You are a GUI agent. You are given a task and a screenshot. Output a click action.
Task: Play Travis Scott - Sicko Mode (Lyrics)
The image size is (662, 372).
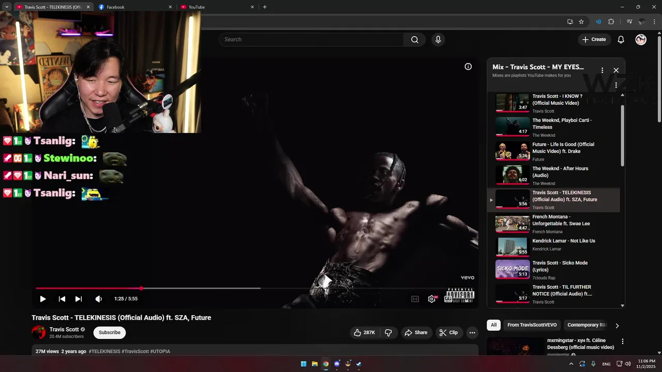553,269
